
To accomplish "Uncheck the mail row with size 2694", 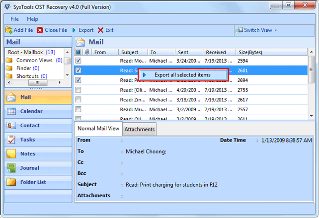I will pyautogui.click(x=78, y=80).
